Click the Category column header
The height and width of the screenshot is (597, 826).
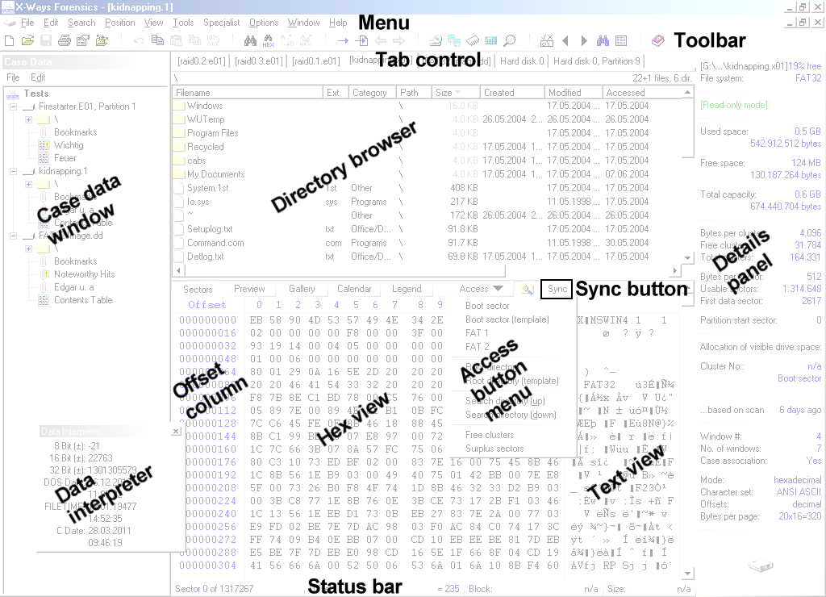click(x=372, y=93)
